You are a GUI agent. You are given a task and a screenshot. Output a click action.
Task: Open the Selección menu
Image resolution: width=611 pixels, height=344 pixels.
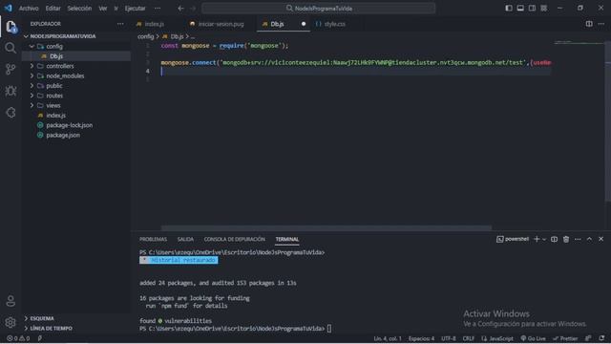[x=79, y=9]
